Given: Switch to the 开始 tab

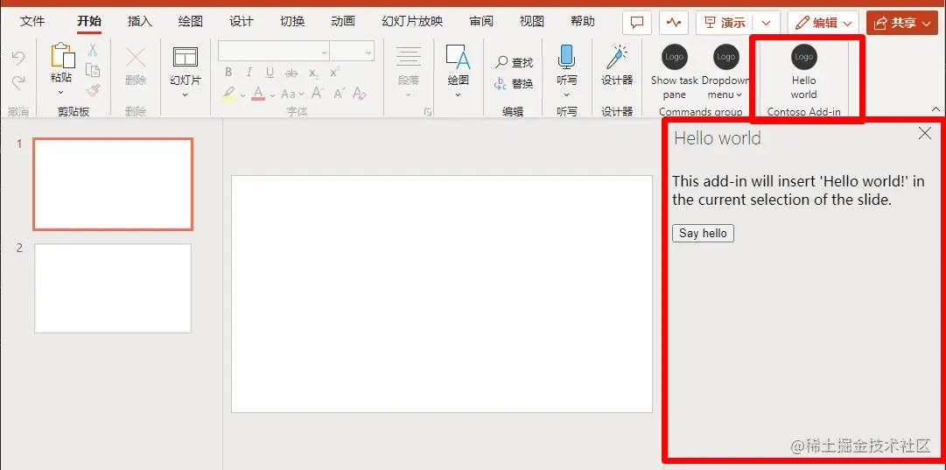Looking at the screenshot, I should click(x=89, y=23).
